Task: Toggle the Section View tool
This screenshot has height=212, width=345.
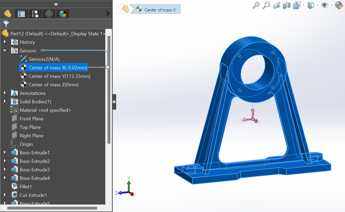Action: 287,5
